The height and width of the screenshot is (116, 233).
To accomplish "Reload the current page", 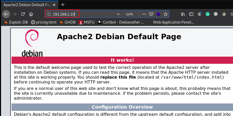I will coord(23,14).
